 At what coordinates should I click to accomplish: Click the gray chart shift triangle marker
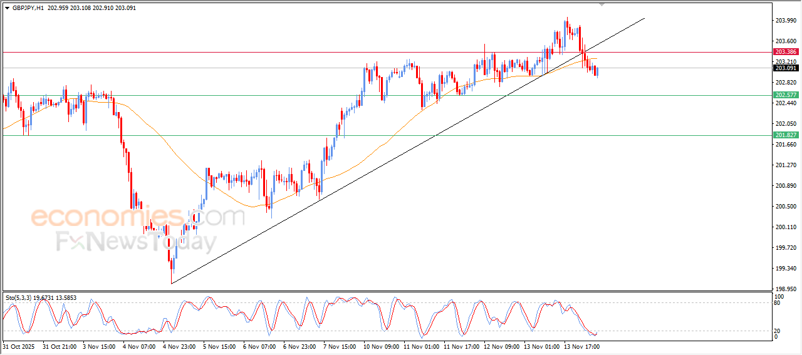click(602, 4)
